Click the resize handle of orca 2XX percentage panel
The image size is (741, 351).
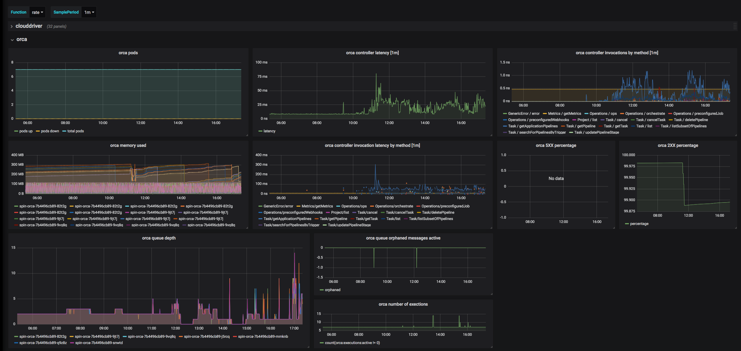click(736, 228)
